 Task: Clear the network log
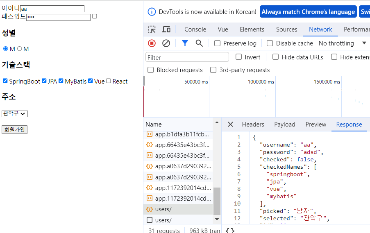[x=166, y=43]
